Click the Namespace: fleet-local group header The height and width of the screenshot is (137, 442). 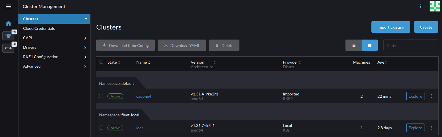point(119,115)
